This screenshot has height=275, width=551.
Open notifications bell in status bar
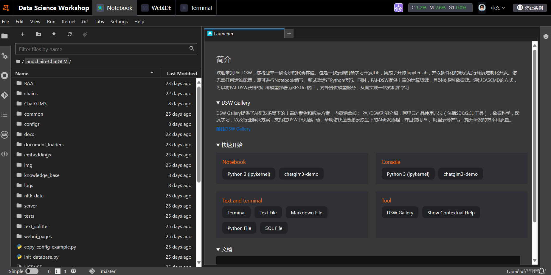(542, 271)
